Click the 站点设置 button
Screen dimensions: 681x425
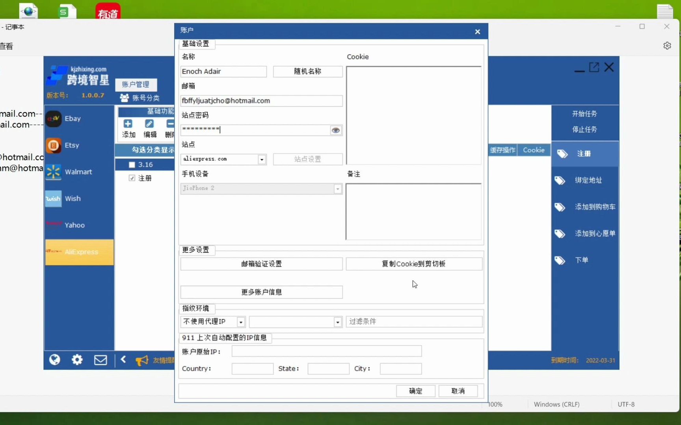[308, 159]
